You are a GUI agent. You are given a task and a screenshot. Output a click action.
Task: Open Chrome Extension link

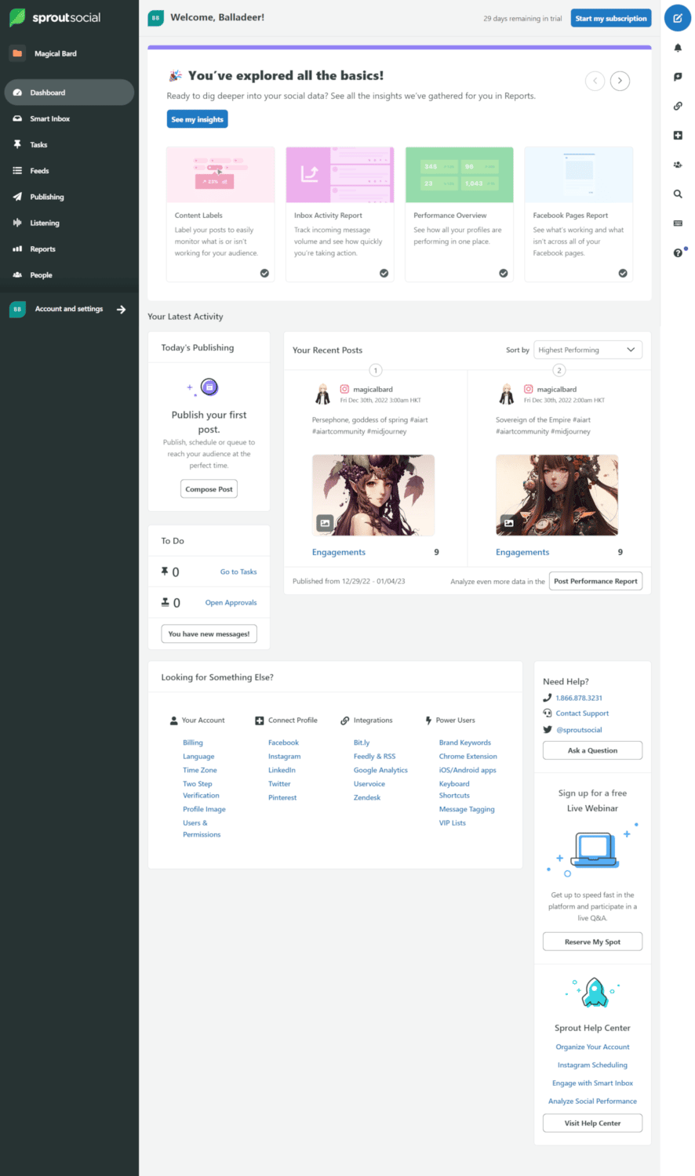pos(468,757)
